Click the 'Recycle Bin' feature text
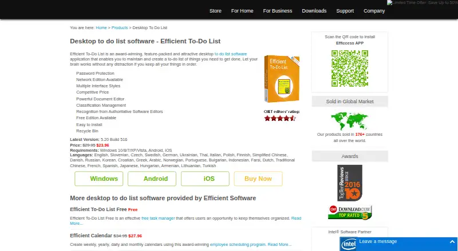This screenshot has width=458, height=251. point(87,131)
